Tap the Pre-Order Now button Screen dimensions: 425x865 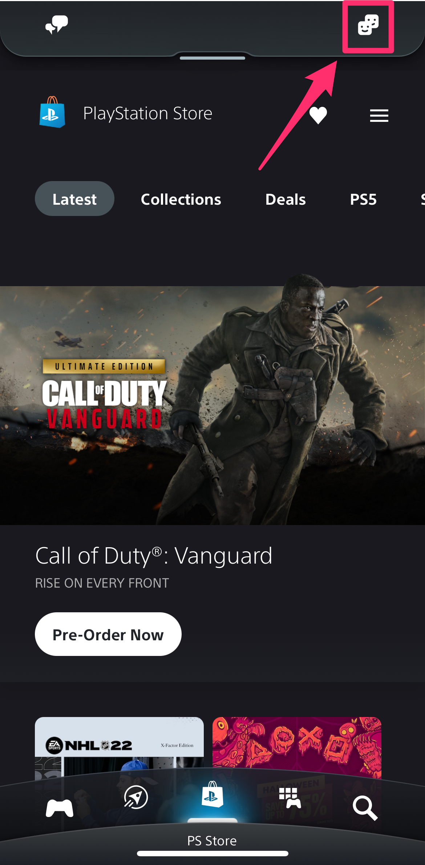(108, 634)
